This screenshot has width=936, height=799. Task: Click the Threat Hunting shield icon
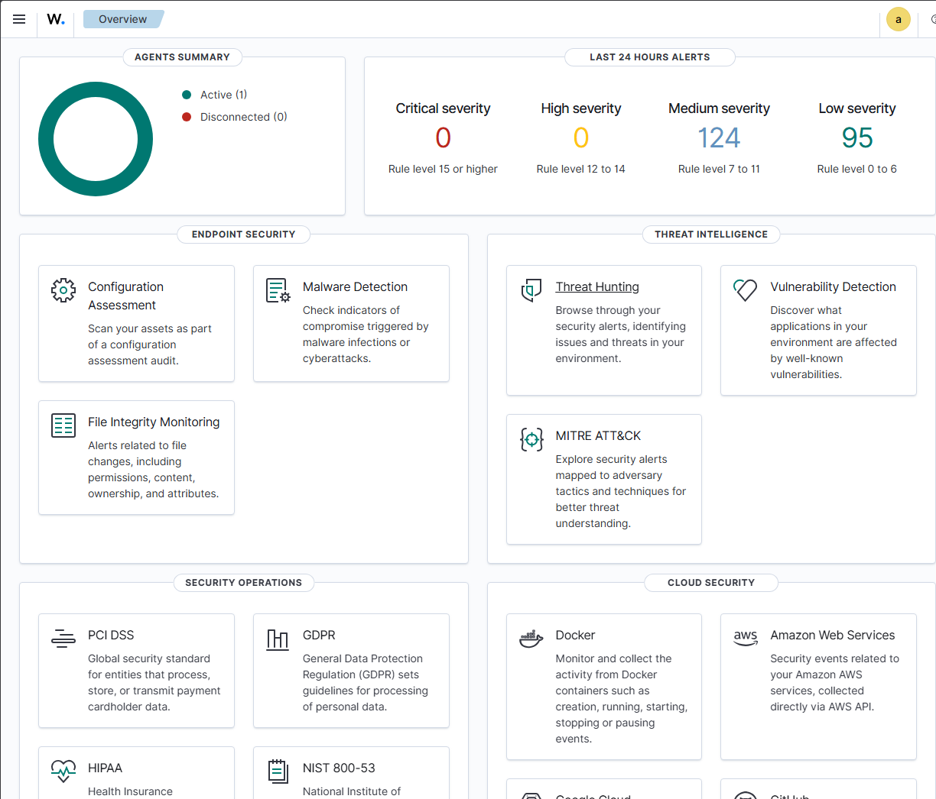coord(531,290)
